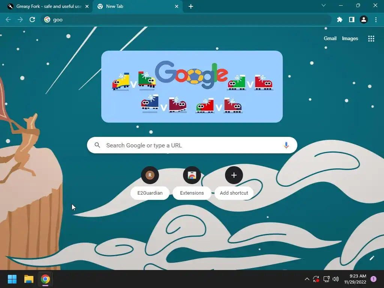This screenshot has height=288, width=384.
Task: Open notification center badge
Action: coord(373,279)
